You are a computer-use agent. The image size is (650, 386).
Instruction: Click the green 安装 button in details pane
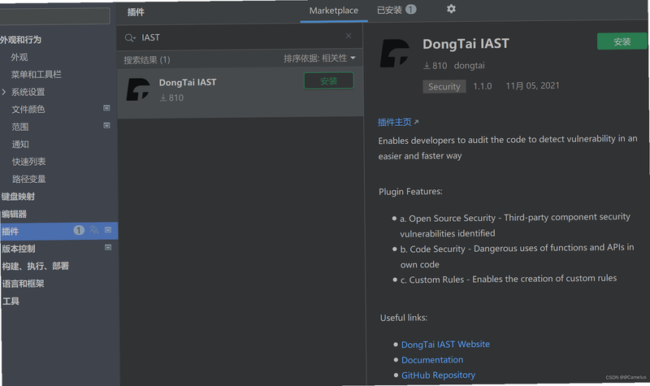(x=622, y=41)
